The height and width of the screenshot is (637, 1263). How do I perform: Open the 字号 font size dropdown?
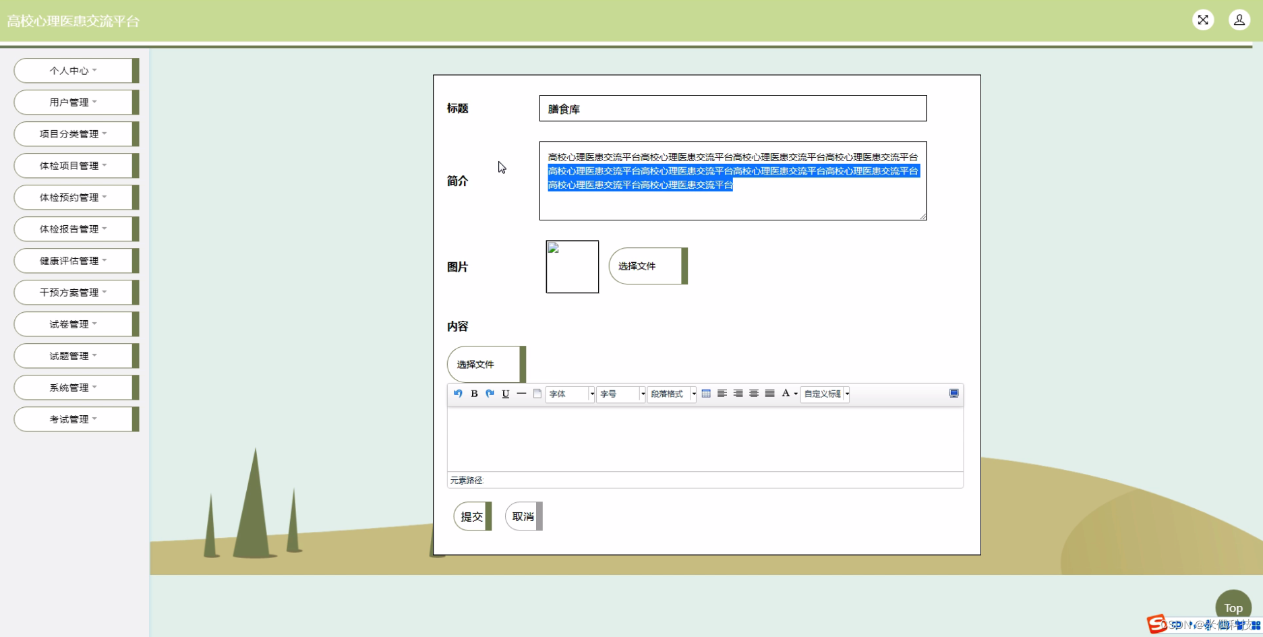pos(621,394)
